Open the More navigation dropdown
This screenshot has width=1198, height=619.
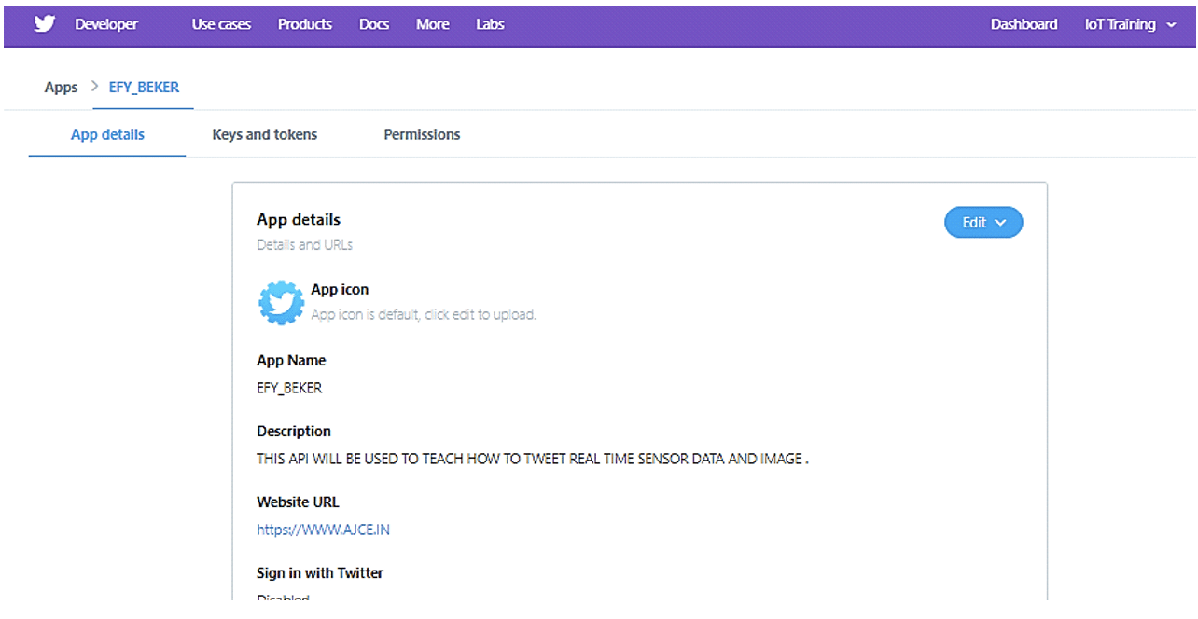point(432,24)
